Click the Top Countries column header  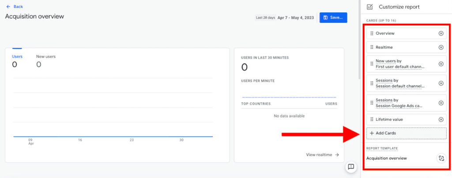256,104
